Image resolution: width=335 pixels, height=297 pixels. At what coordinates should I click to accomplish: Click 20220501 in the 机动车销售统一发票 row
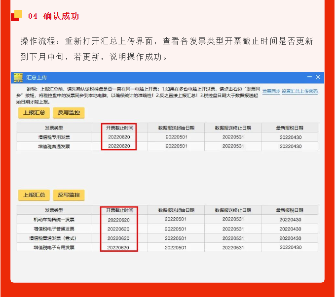point(176,219)
